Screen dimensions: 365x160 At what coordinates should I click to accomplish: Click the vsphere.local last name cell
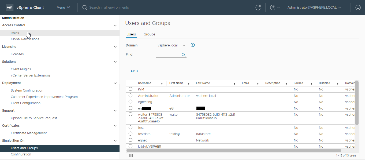[206, 96]
